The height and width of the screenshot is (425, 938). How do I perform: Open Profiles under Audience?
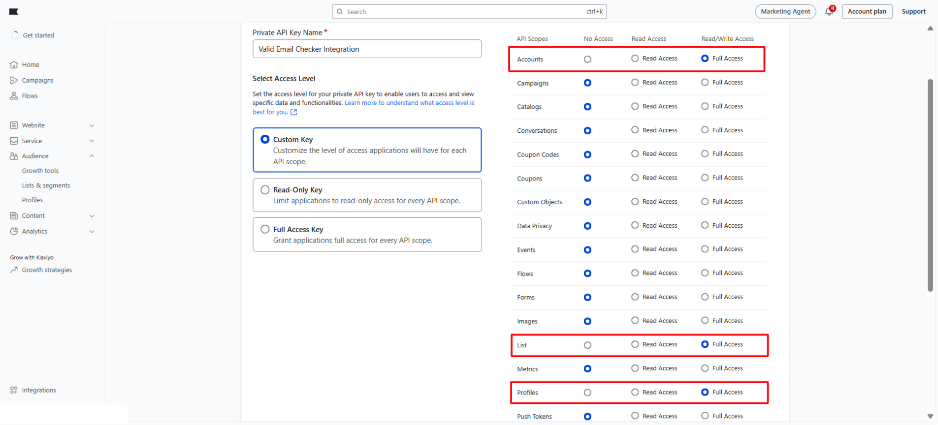(x=32, y=200)
